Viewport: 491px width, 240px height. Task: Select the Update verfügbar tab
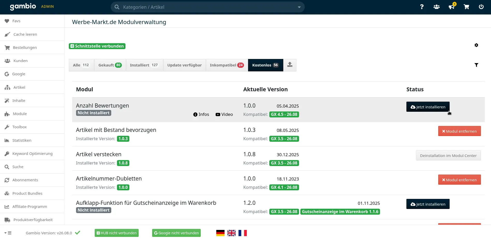(184, 65)
